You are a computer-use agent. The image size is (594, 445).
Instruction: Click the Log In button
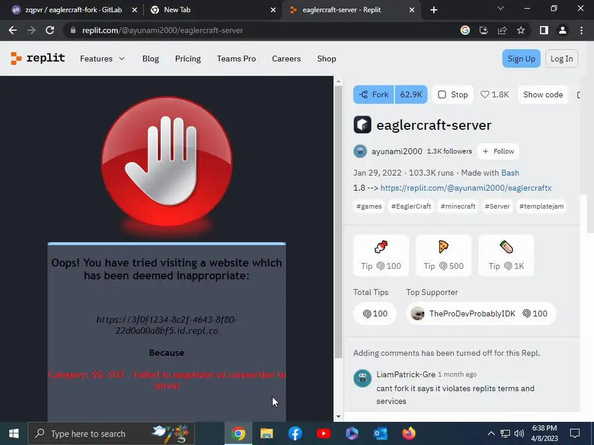click(x=562, y=59)
